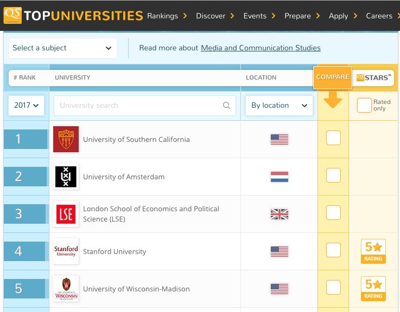This screenshot has width=400, height=312.
Task: Open the Careers menu
Action: [383, 16]
